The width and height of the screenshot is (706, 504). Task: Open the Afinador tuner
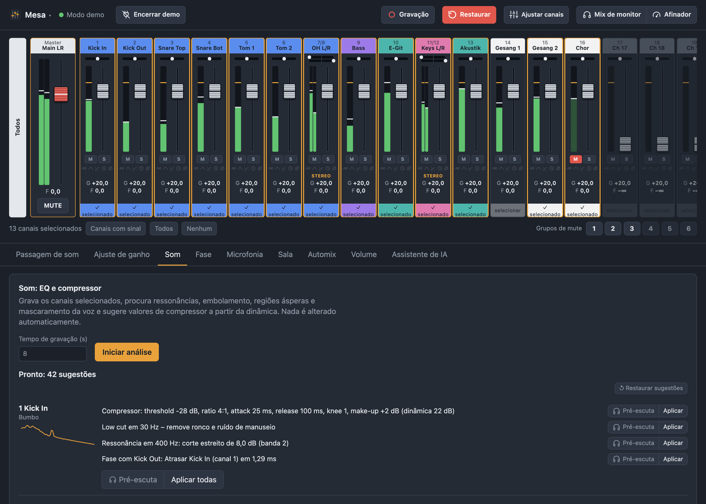[672, 15]
